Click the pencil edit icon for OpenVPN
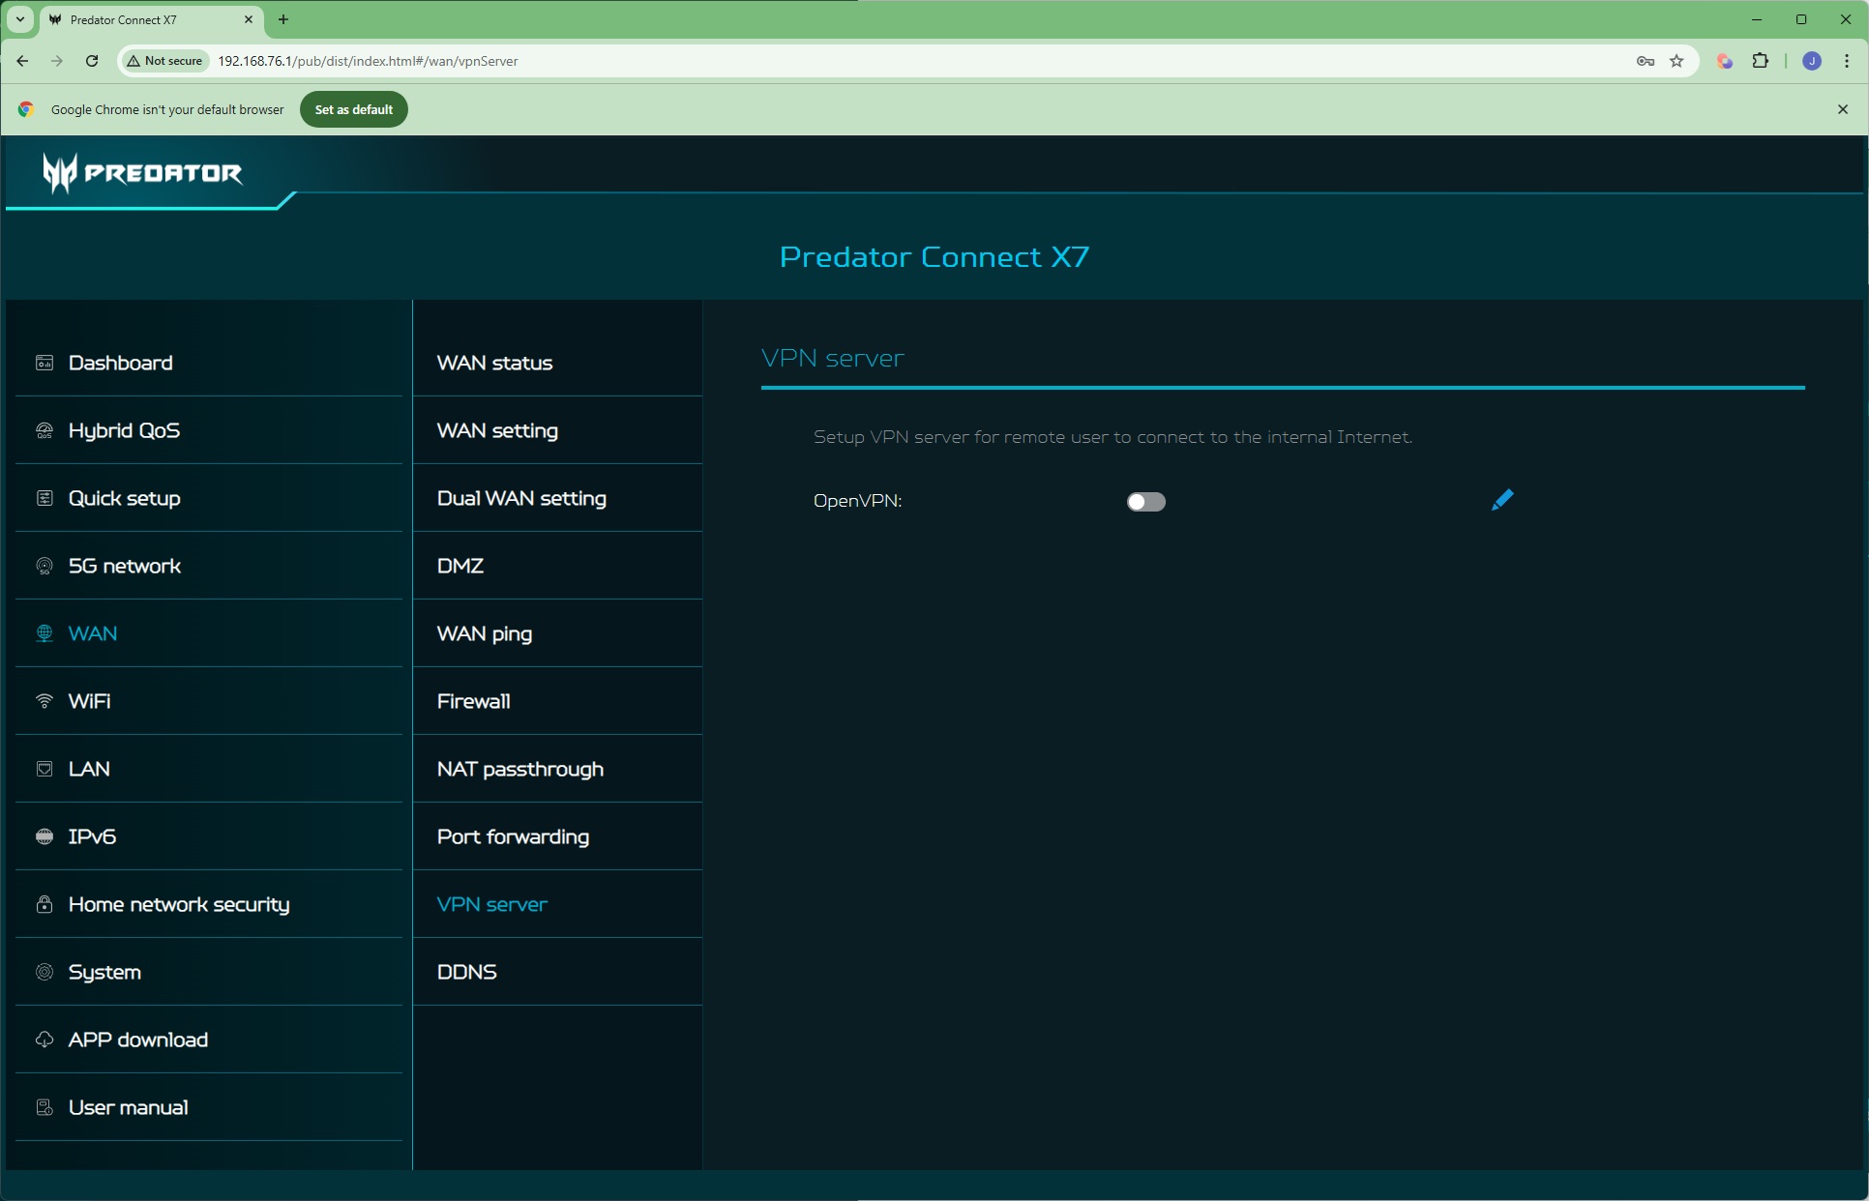This screenshot has width=1869, height=1201. coord(1501,500)
